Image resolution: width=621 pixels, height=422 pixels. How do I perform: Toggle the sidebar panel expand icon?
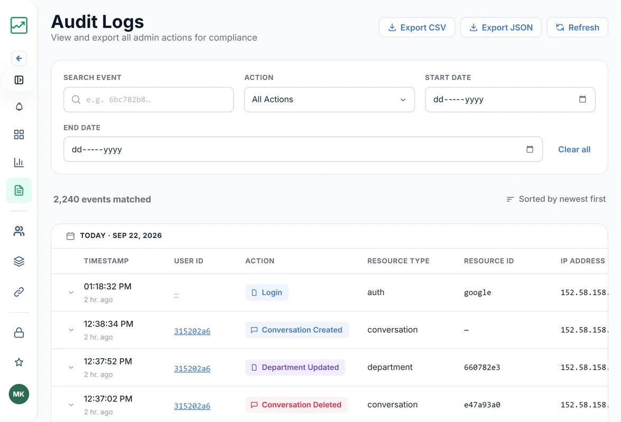19,80
